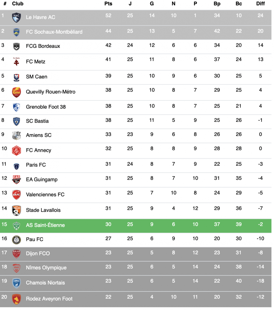
Task: Select the Nîmes Olympique team name
Action: [46, 268]
